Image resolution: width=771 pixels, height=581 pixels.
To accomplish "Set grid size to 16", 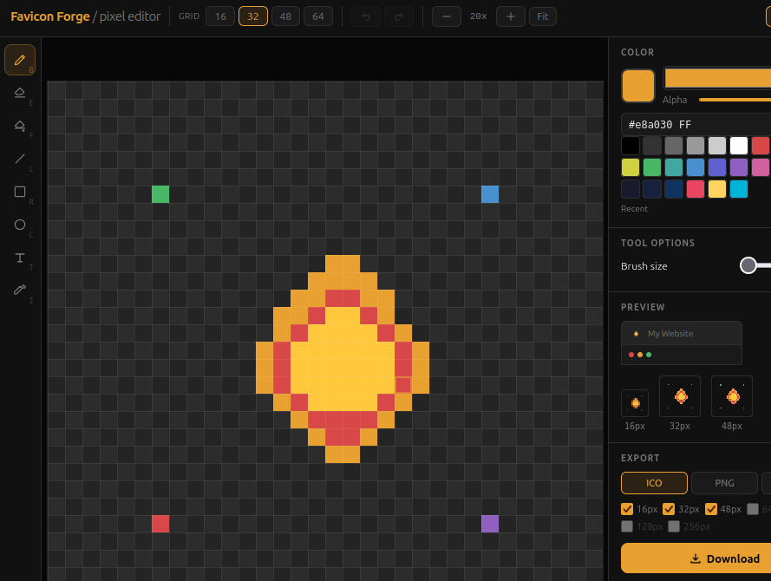I will tap(220, 16).
